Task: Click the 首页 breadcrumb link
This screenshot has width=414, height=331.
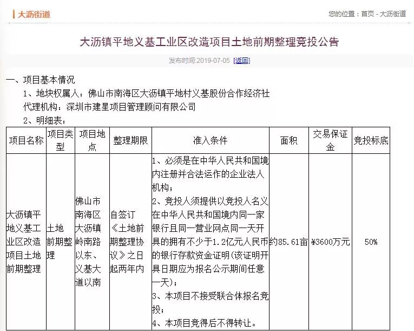Action: [x=367, y=14]
